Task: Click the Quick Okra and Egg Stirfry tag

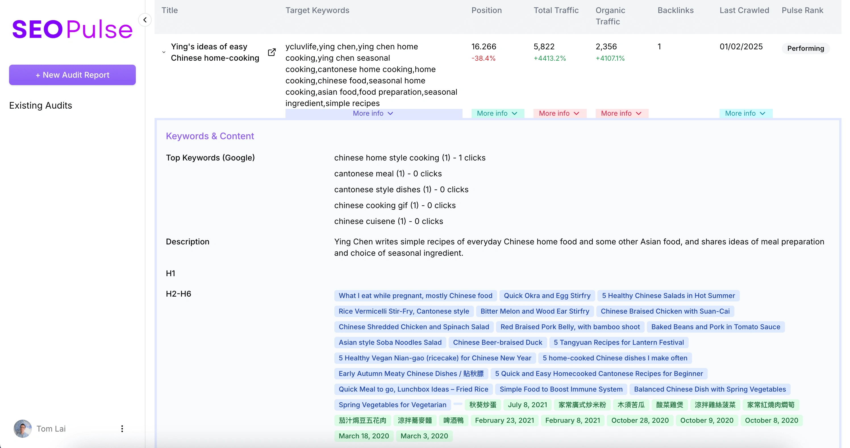Action: coord(547,295)
